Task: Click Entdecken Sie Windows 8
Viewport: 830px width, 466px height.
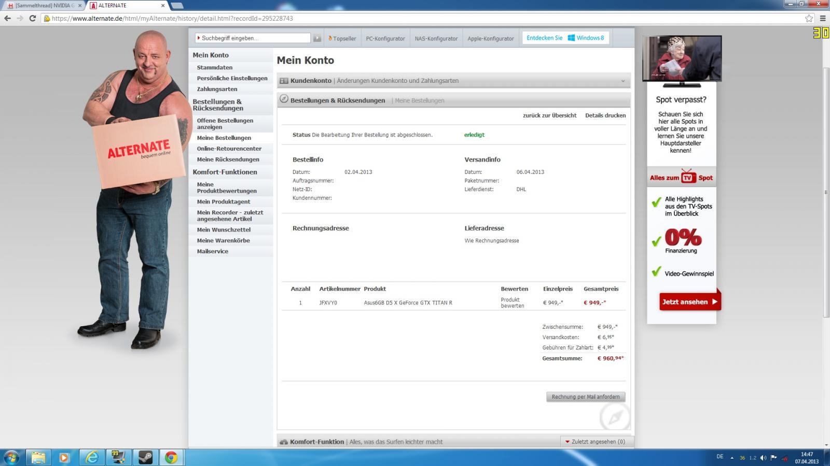Action: tap(565, 38)
